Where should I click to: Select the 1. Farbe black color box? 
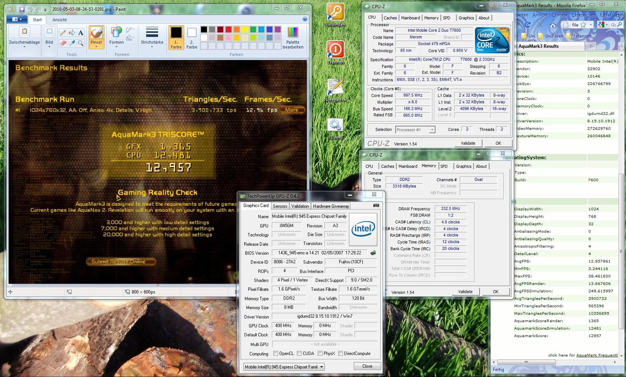[x=176, y=38]
